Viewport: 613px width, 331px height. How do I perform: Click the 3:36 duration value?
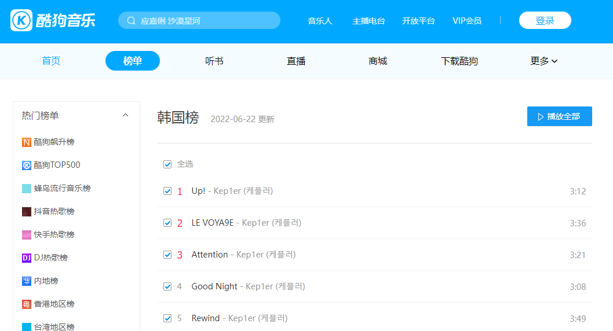tap(578, 223)
